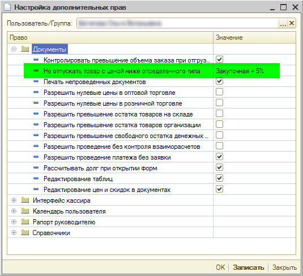Enable Разрешить нулевые цены в оптовой торговле checkbox

[219, 92]
